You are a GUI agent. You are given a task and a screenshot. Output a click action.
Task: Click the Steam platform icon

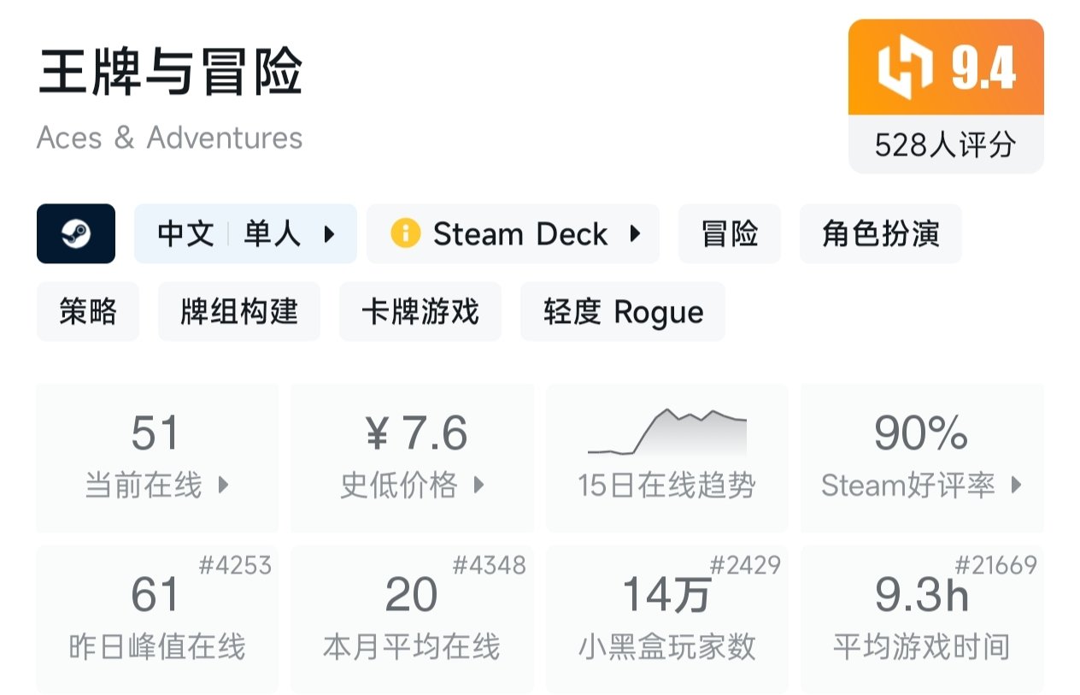click(x=76, y=233)
